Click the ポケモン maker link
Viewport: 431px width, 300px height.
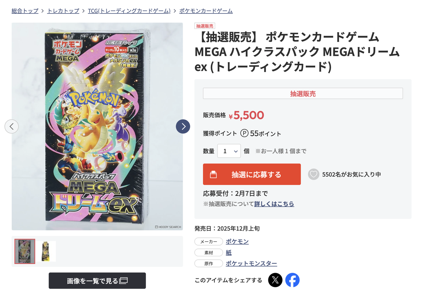click(x=237, y=241)
